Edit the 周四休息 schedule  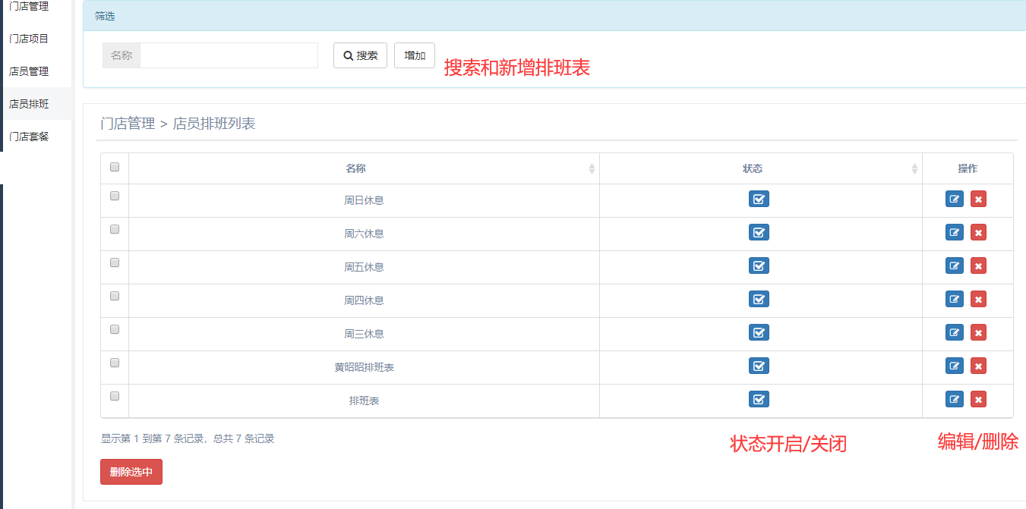point(955,299)
